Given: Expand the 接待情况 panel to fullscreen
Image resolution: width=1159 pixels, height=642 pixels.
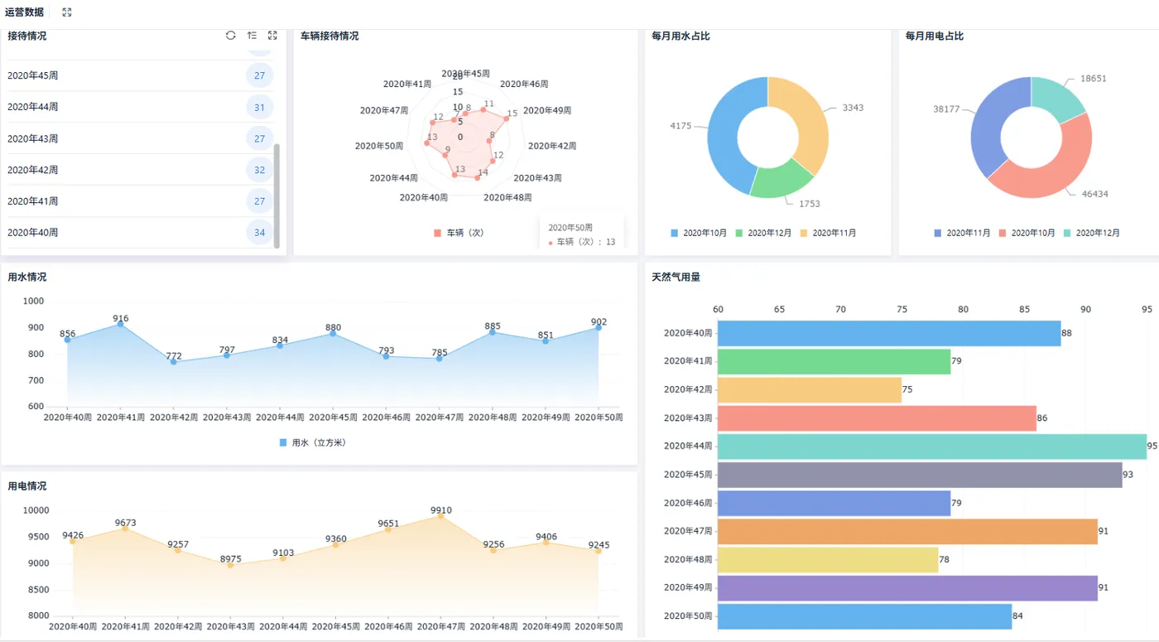Looking at the screenshot, I should click(x=272, y=36).
